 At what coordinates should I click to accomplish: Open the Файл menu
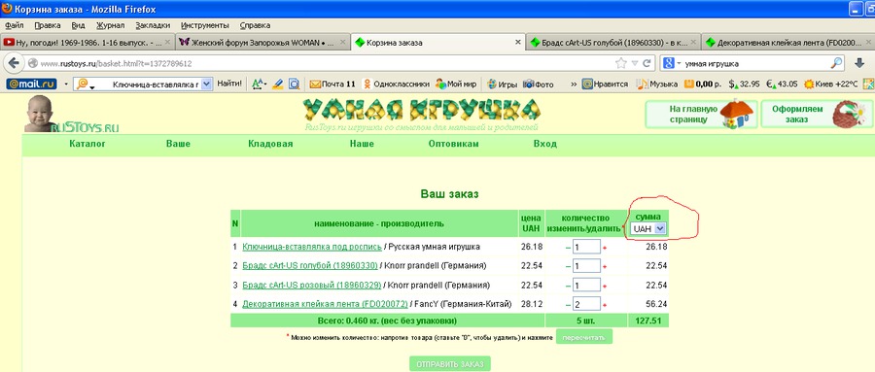click(14, 25)
